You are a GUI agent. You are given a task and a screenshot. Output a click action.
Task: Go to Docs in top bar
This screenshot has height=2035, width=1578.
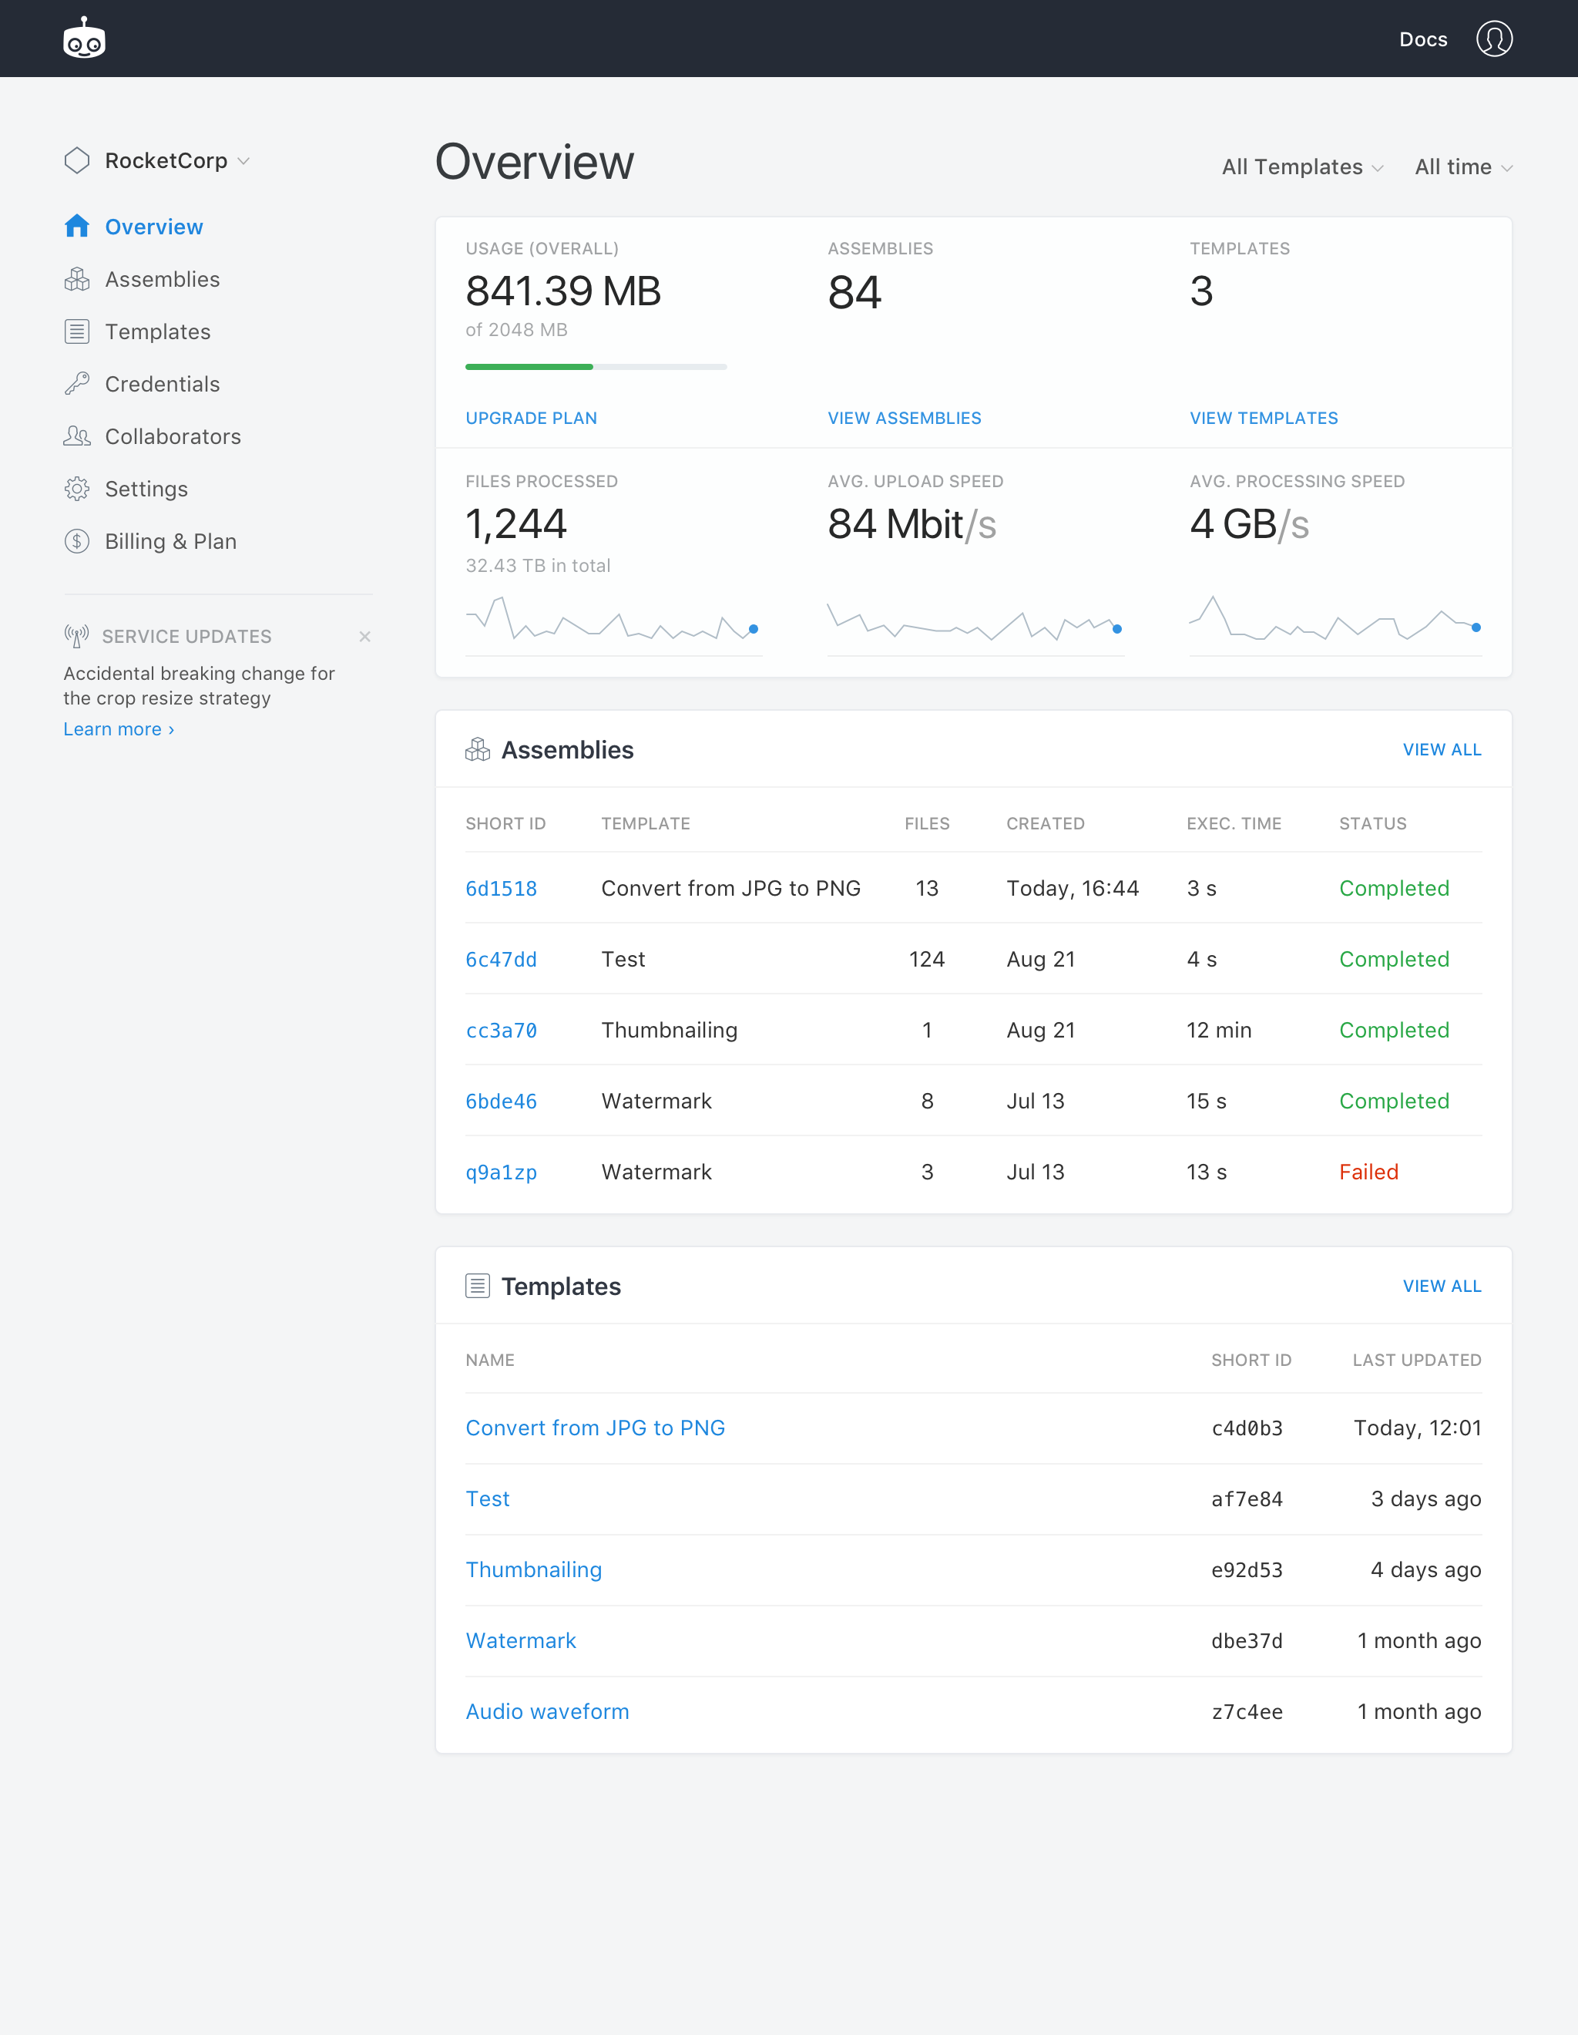coord(1422,40)
